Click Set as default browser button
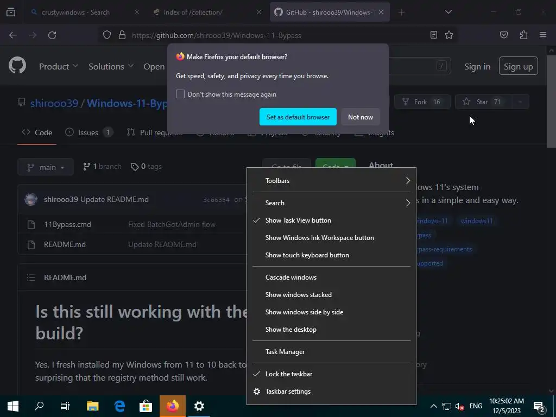556x417 pixels. point(298,117)
